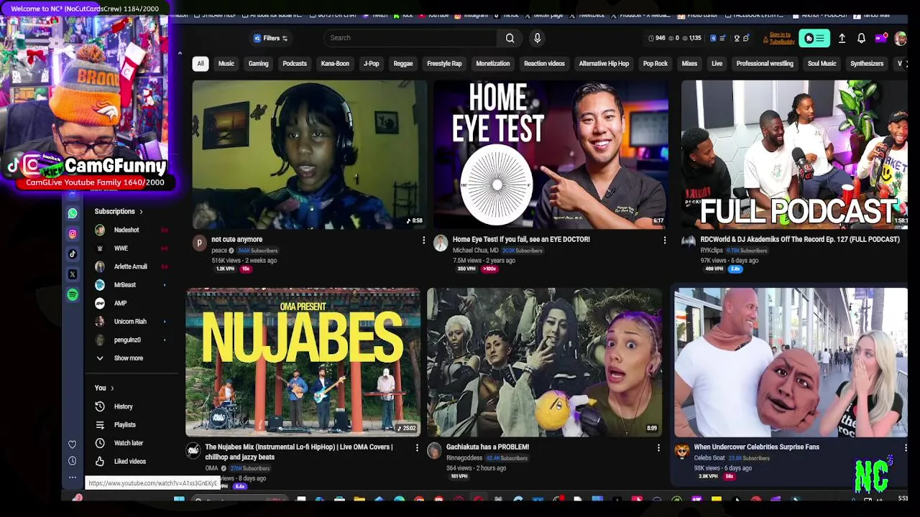Select the Reaction videos chip
Viewport: 920px width, 517px height.
(544, 64)
